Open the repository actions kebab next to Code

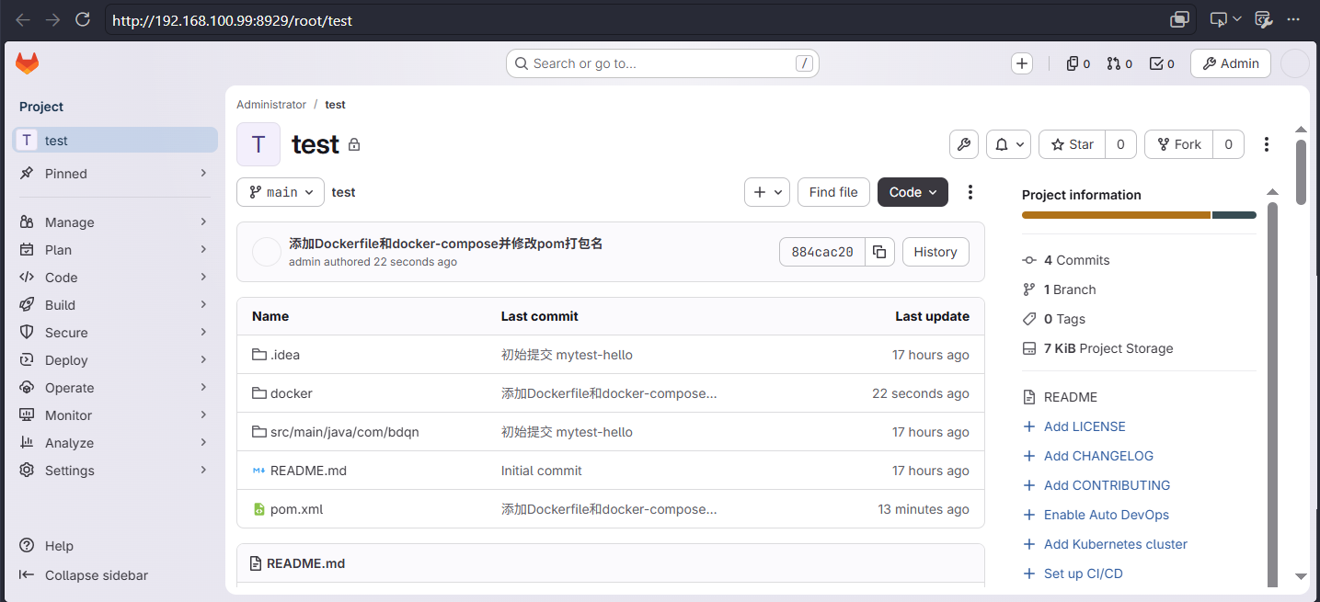(970, 192)
